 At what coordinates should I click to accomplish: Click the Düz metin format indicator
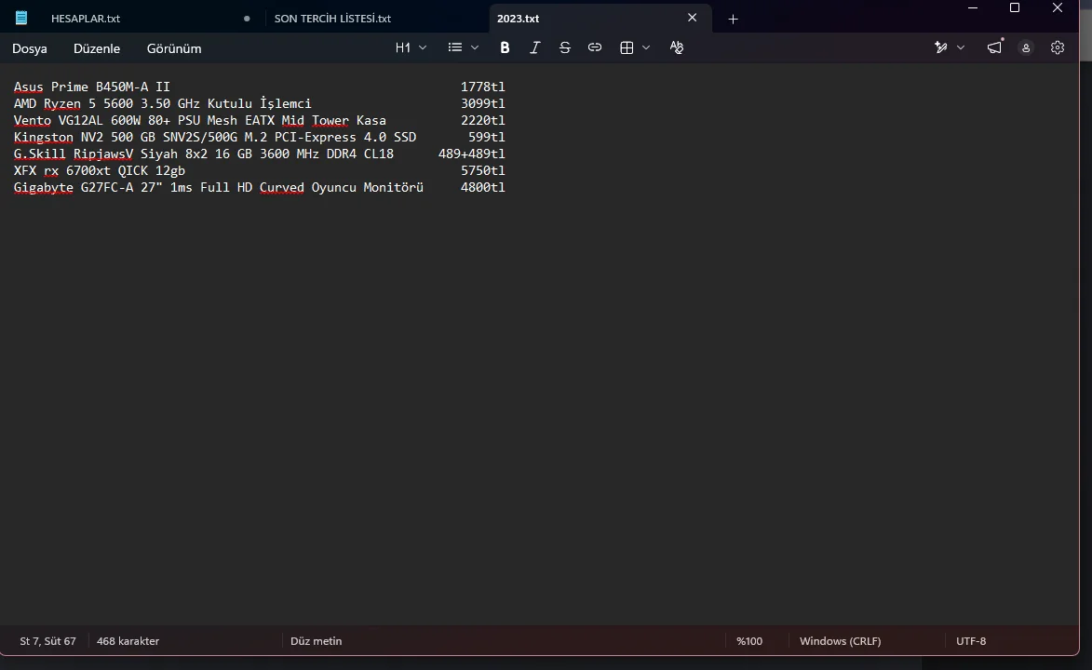317,641
